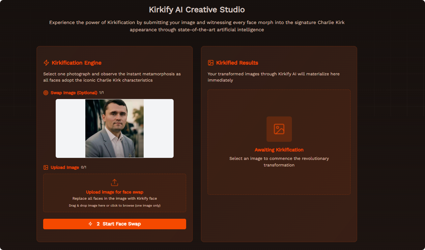Select the bullseye icon next to Swap Image
This screenshot has width=425, height=250.
[45, 93]
